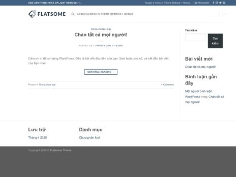Open the 'Chưa phân loại' category above the title

101,29
